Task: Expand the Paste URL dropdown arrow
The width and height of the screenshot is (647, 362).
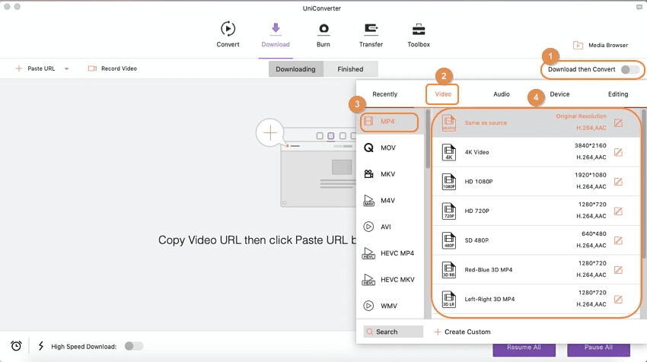Action: pyautogui.click(x=66, y=69)
